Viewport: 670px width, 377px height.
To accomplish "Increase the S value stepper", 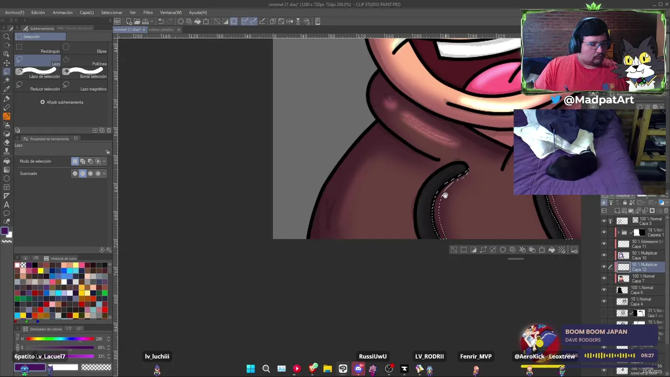I will pyautogui.click(x=108, y=346).
